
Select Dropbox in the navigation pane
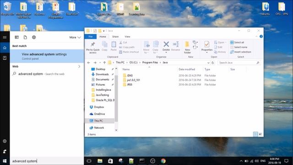(97, 107)
